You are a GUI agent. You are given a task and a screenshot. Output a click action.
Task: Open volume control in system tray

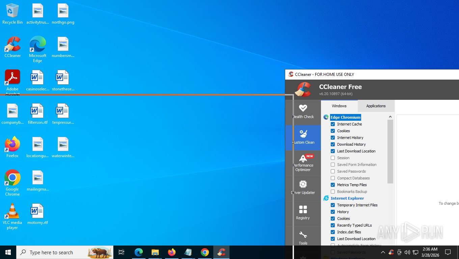[407, 252]
